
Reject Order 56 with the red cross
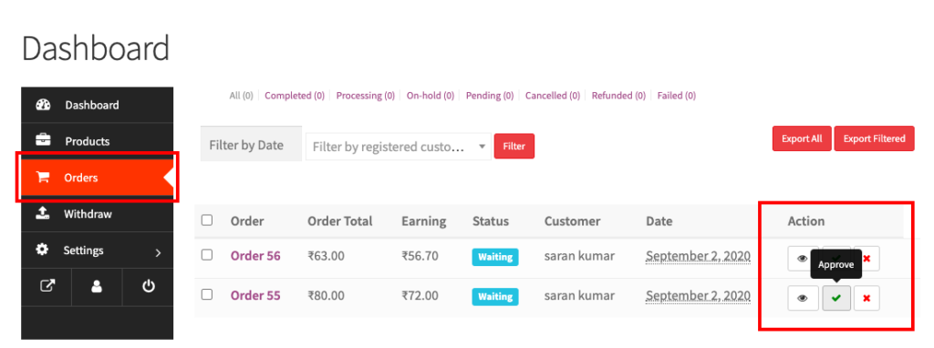pyautogui.click(x=867, y=258)
